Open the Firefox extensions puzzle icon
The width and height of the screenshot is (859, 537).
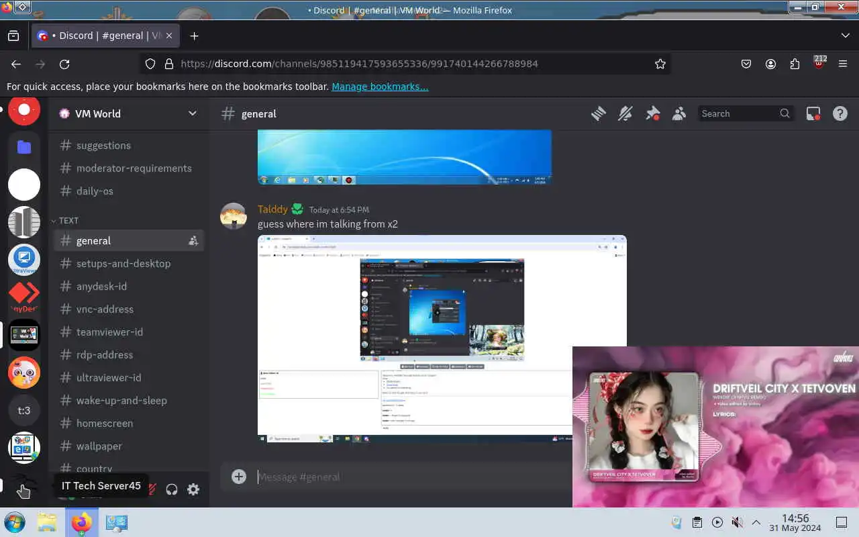point(795,64)
